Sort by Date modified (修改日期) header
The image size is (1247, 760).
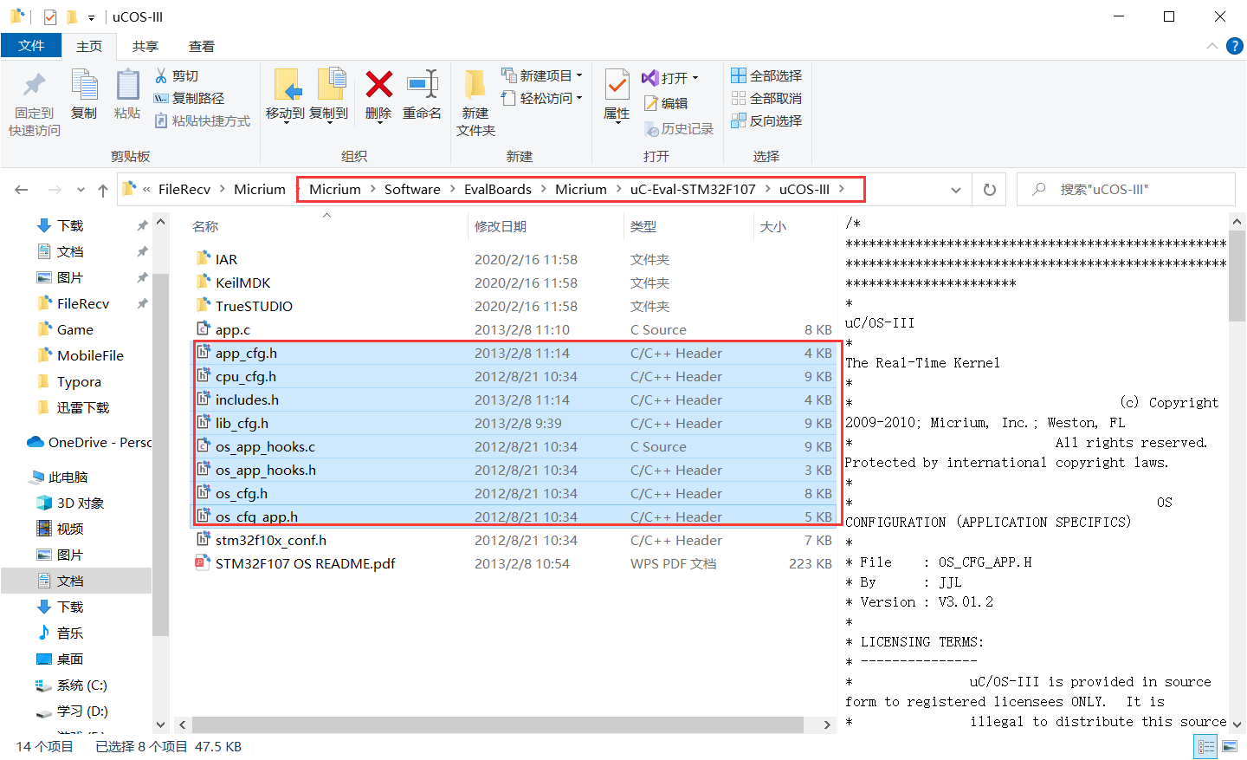501,227
